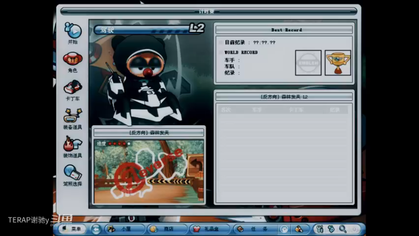Click the WORLD RECORD label
419x236 pixels.
[241, 52]
